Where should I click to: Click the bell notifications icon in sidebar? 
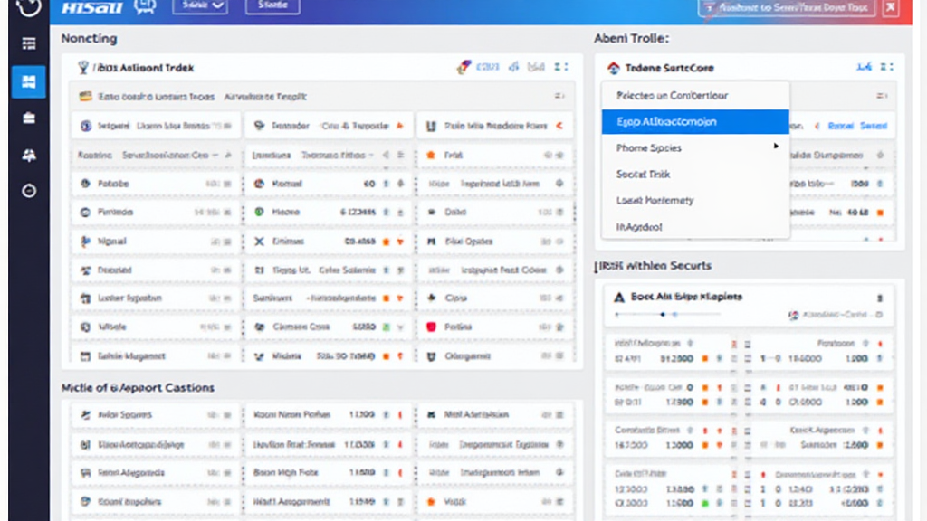point(29,155)
